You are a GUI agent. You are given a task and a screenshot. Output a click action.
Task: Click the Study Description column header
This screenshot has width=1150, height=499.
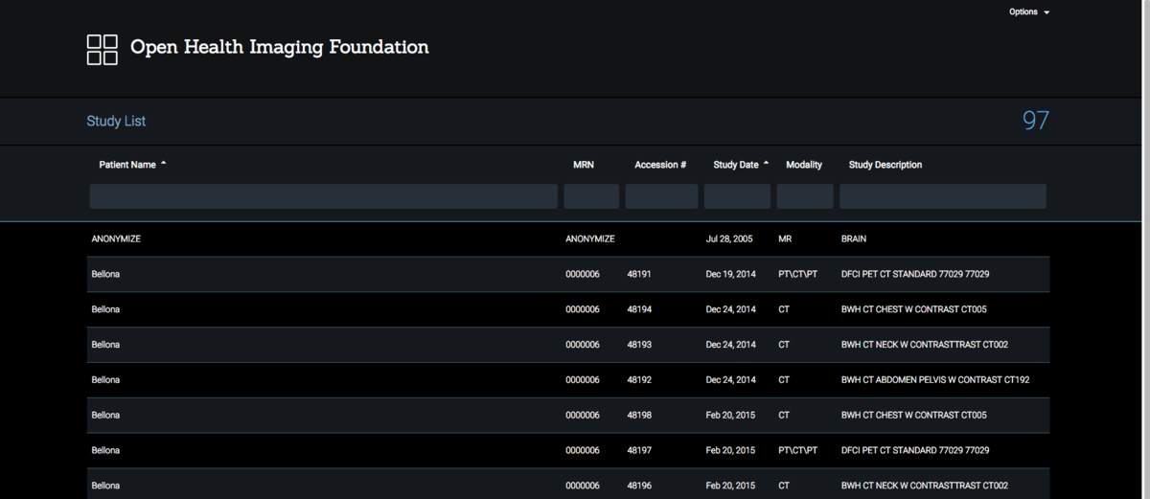click(885, 165)
